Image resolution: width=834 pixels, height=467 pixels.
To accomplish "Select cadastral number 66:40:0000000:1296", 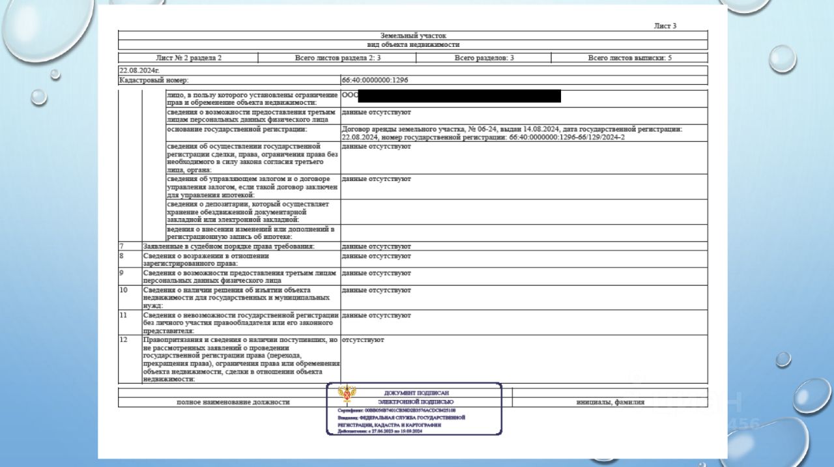I will [x=375, y=80].
